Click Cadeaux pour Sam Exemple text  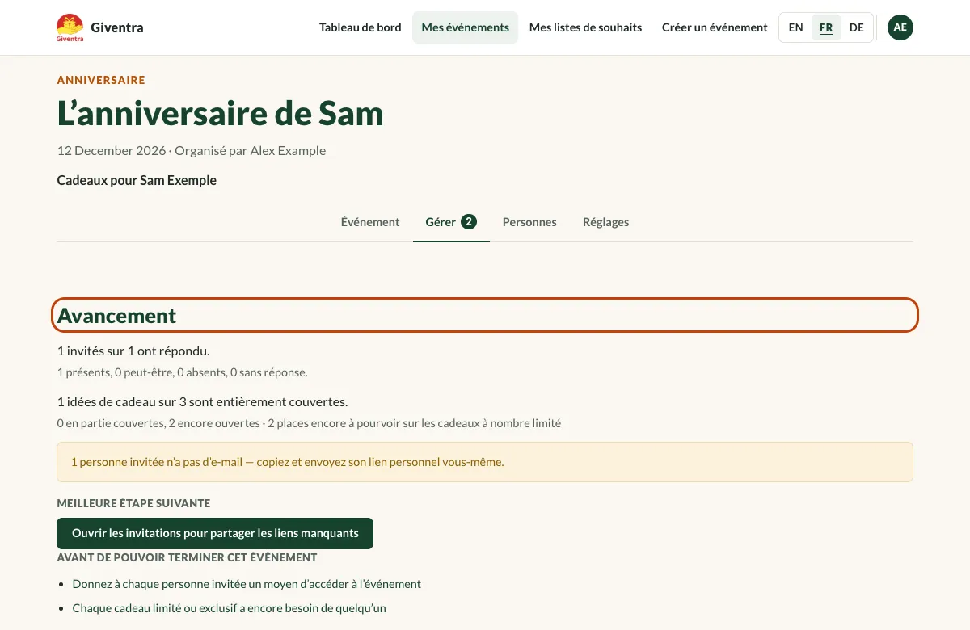pyautogui.click(x=137, y=180)
